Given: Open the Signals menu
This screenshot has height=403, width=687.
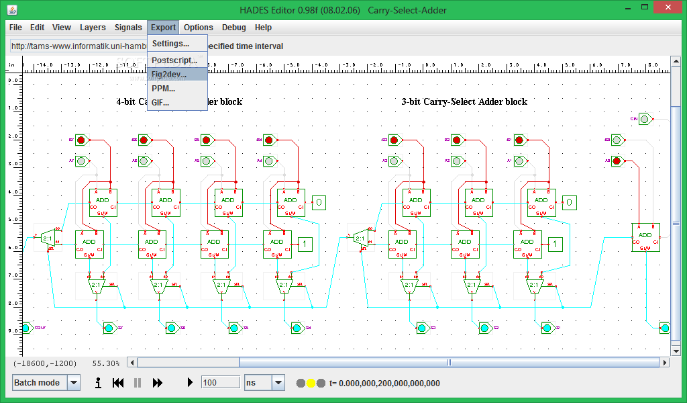Looking at the screenshot, I should [x=128, y=27].
